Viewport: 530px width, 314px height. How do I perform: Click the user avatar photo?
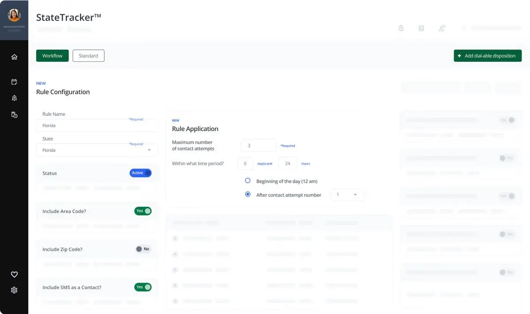click(x=14, y=15)
